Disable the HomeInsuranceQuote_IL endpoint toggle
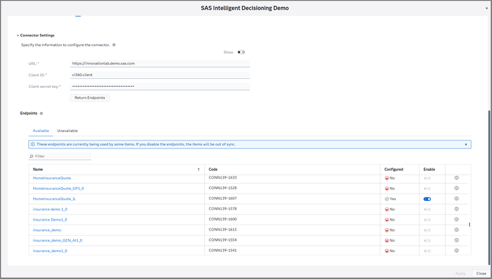 pos(427,199)
